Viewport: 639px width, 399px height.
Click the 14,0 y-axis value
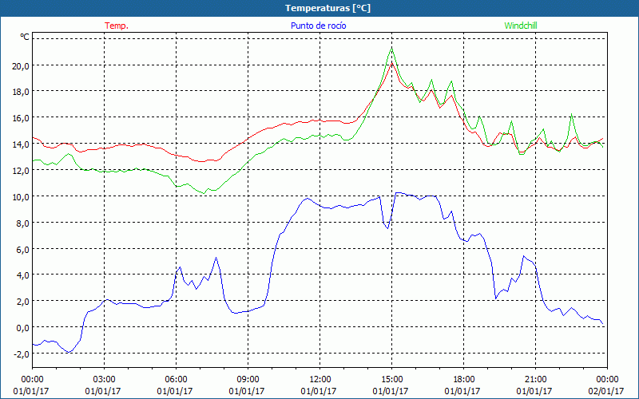21,144
